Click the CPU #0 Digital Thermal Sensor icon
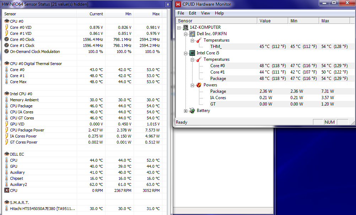Image resolution: width=356 pixels, height=215 pixels. (7, 63)
